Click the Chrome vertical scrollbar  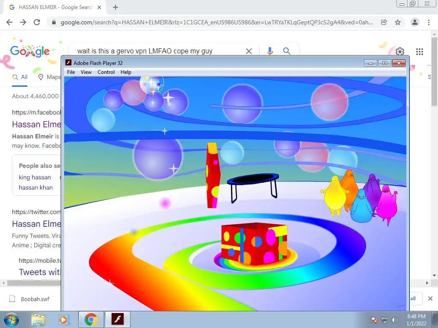click(x=434, y=72)
